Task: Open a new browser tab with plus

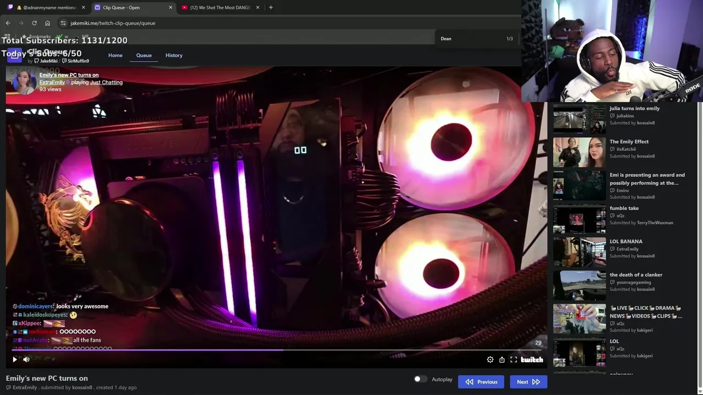Action: pyautogui.click(x=271, y=7)
